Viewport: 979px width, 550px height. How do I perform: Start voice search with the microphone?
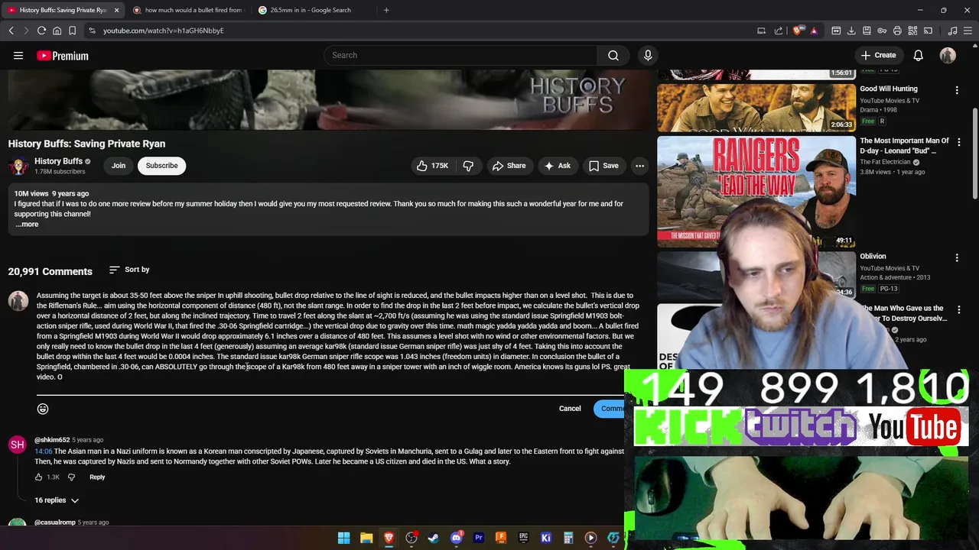648,55
